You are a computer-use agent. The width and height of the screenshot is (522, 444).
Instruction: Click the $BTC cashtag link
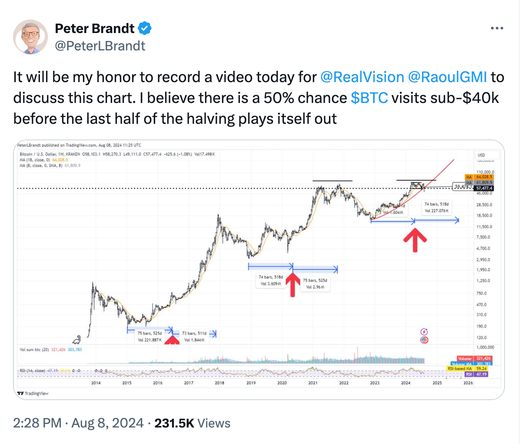pyautogui.click(x=369, y=98)
